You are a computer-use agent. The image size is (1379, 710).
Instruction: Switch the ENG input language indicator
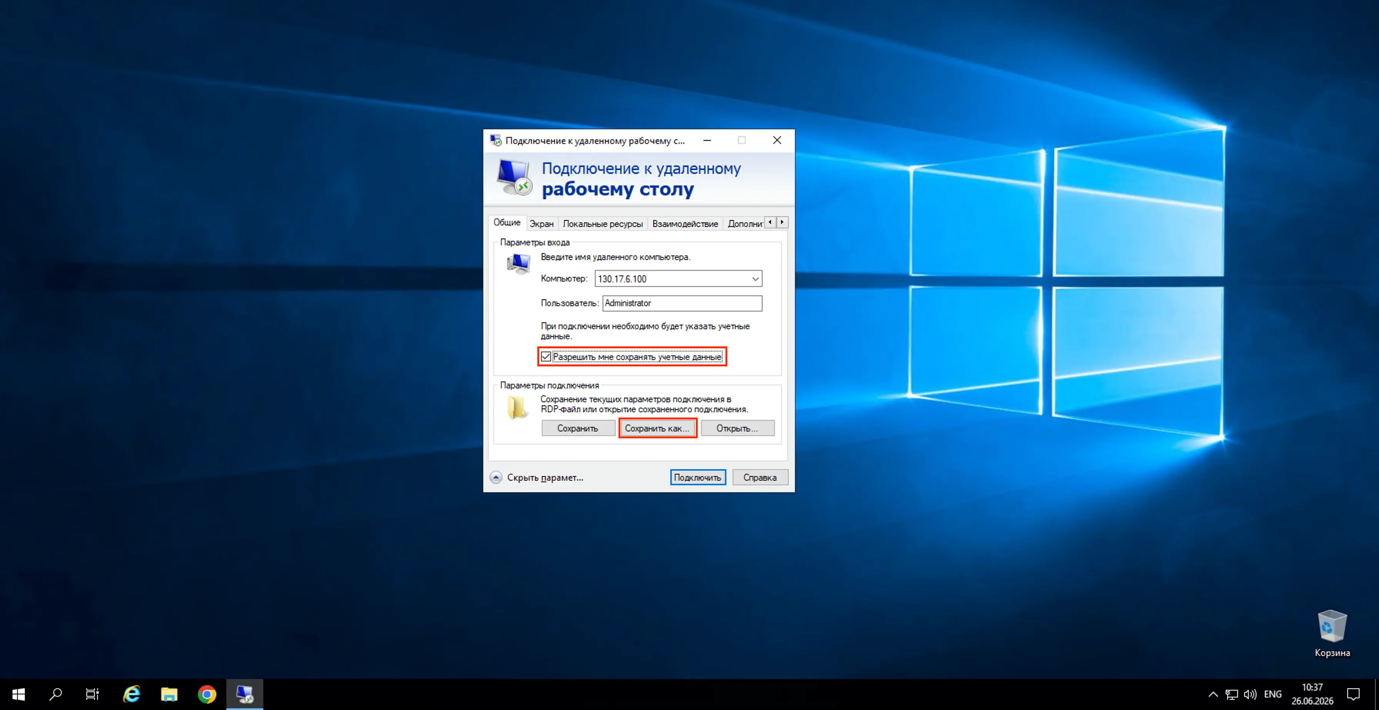(1272, 694)
